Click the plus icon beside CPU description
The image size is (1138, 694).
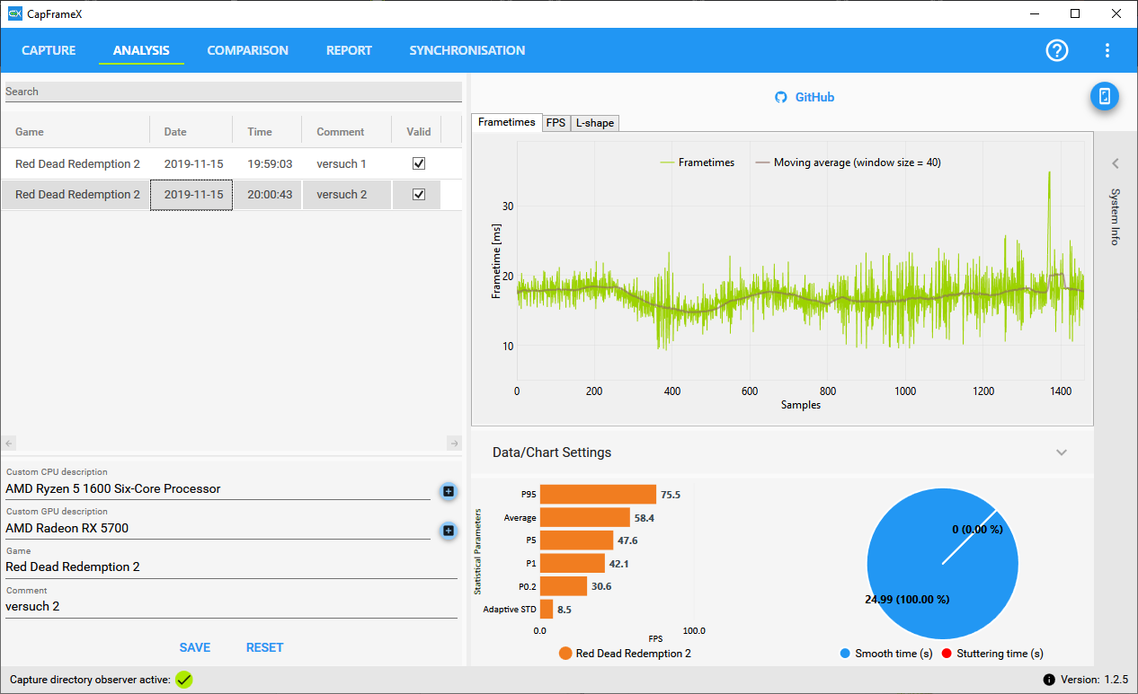point(448,491)
